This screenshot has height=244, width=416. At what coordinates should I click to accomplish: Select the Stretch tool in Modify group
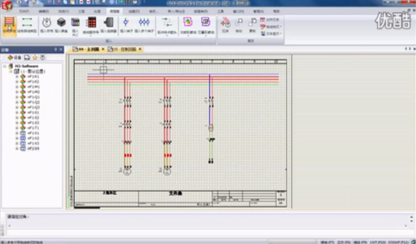coord(225,25)
